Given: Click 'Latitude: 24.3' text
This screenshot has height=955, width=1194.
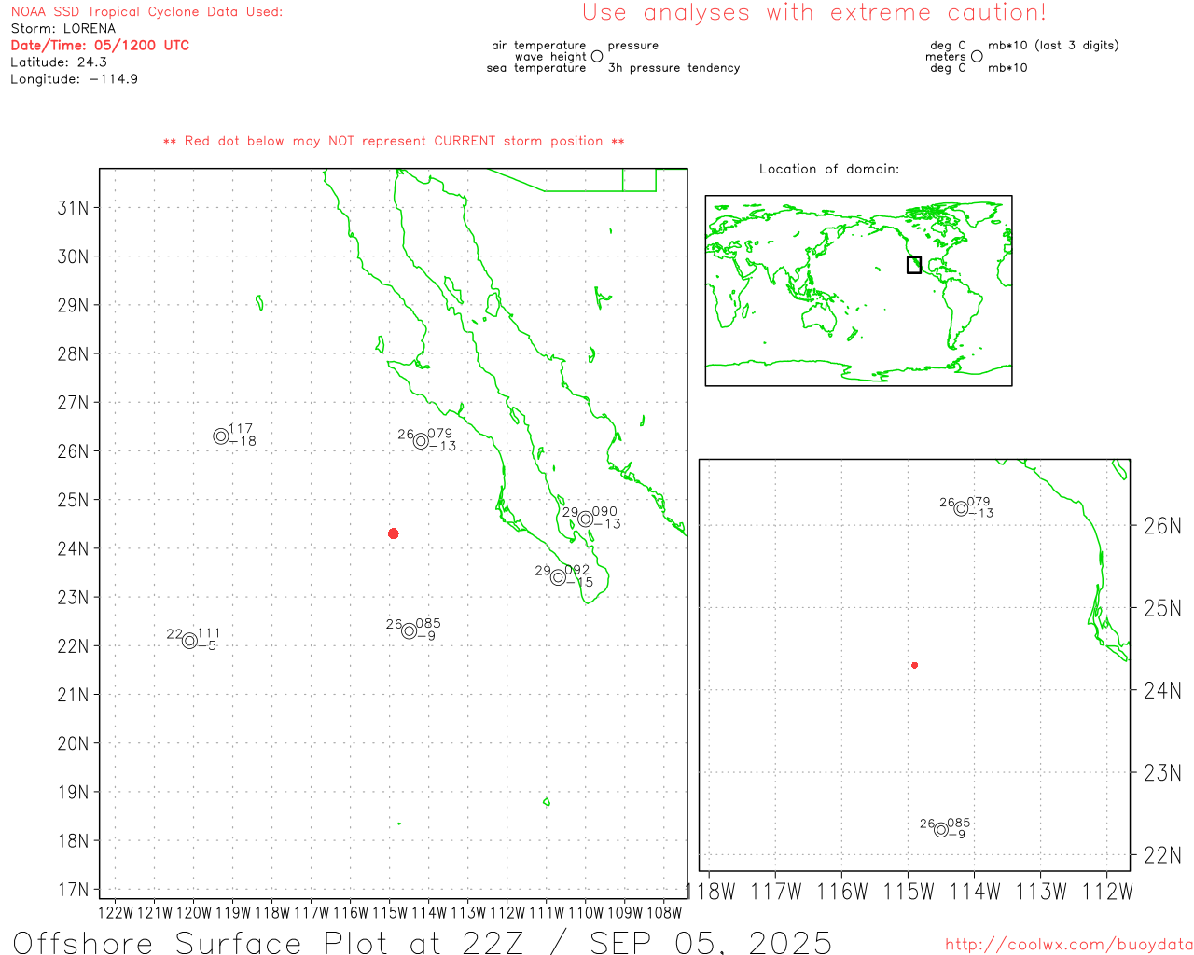Looking at the screenshot, I should click(59, 62).
